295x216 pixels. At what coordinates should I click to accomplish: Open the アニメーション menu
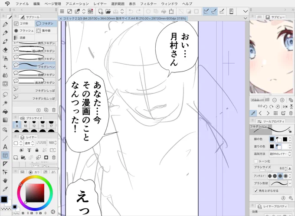pyautogui.click(x=77, y=3)
